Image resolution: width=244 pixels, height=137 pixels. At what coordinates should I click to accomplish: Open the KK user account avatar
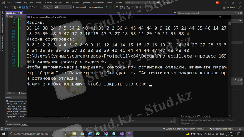[217, 2]
